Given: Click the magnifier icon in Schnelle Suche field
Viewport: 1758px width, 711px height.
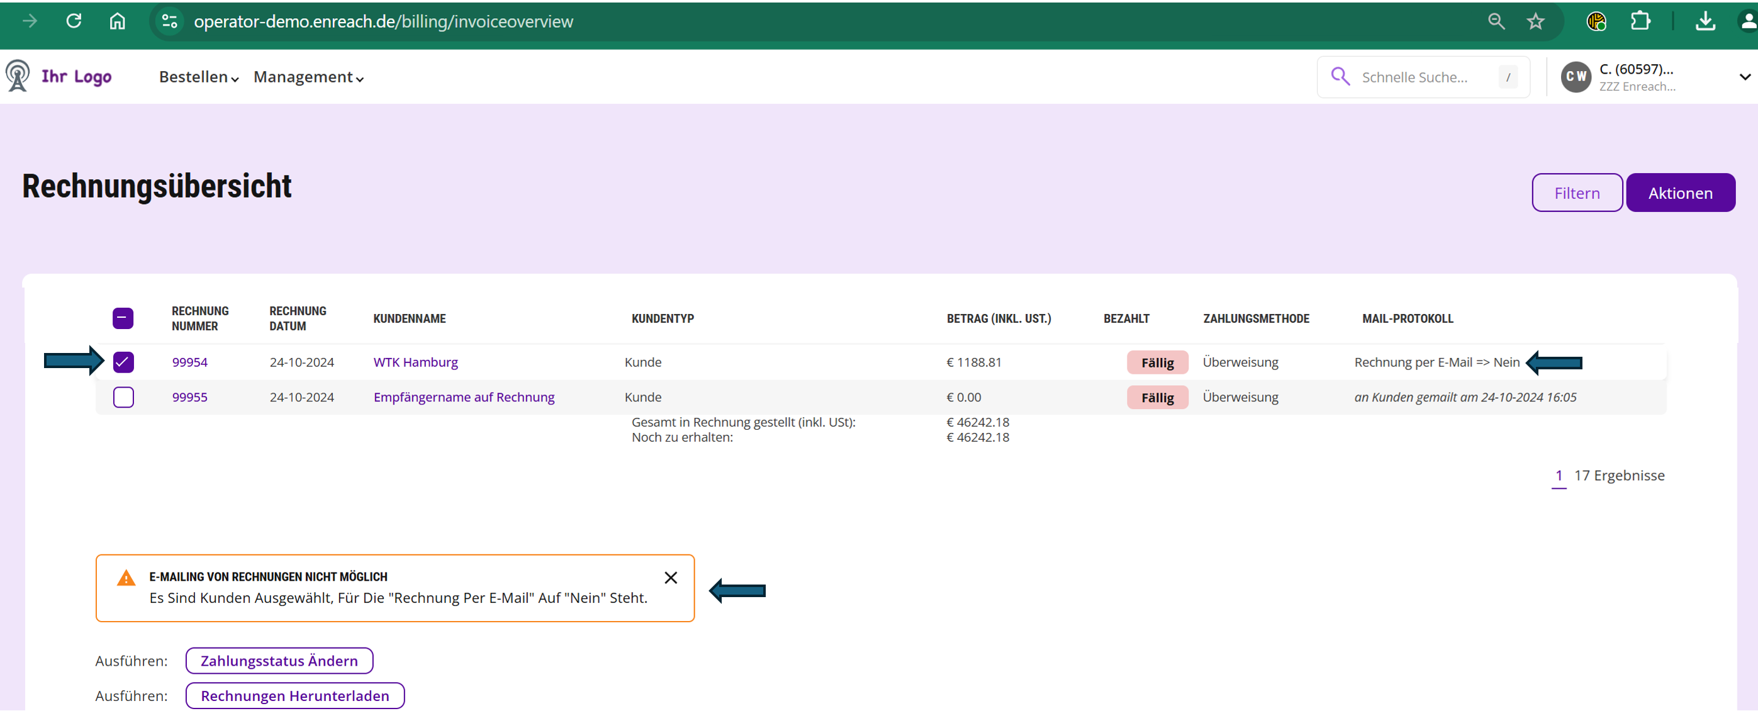Looking at the screenshot, I should tap(1340, 76).
